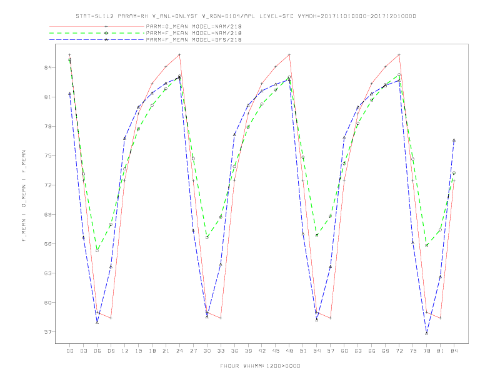
Task: Click y-axis tick label 57
Action: [x=47, y=332]
